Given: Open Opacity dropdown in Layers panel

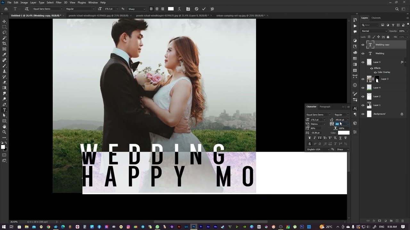Looking at the screenshot, I should pos(407,31).
